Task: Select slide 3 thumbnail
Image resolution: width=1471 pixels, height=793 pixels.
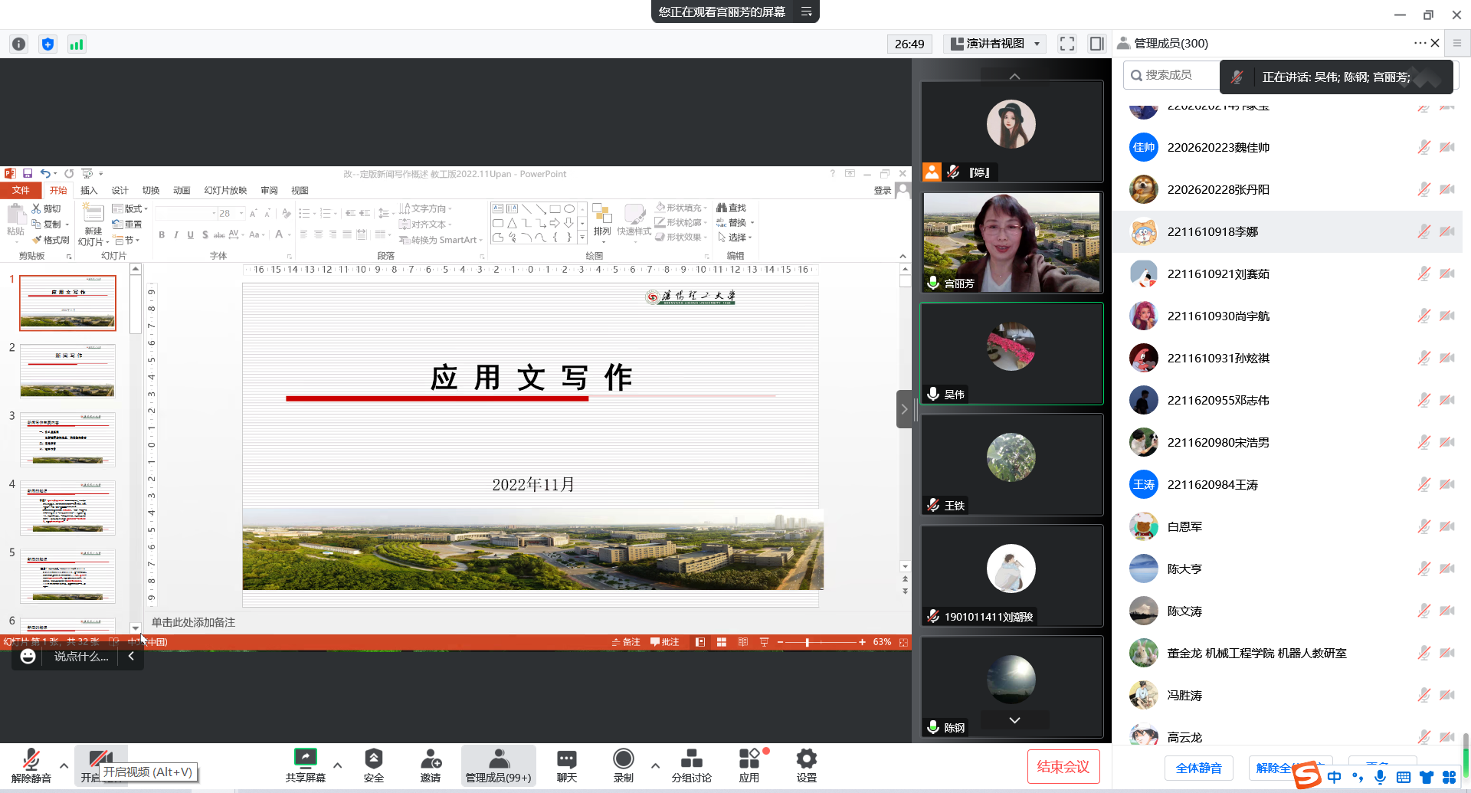Action: click(68, 440)
